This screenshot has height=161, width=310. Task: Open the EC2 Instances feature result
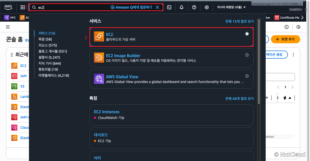pos(171,115)
